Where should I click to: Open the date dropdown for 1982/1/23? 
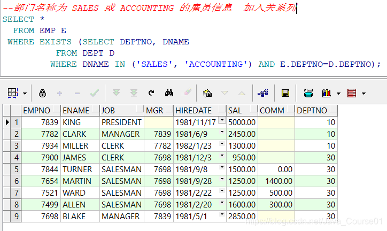[222, 144]
